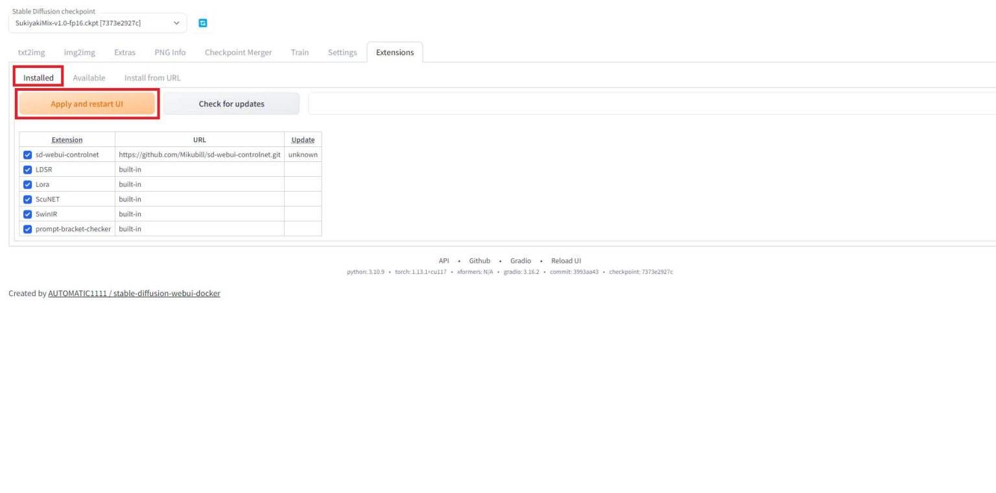Click the refresh checkpoint list icon

pyautogui.click(x=203, y=23)
